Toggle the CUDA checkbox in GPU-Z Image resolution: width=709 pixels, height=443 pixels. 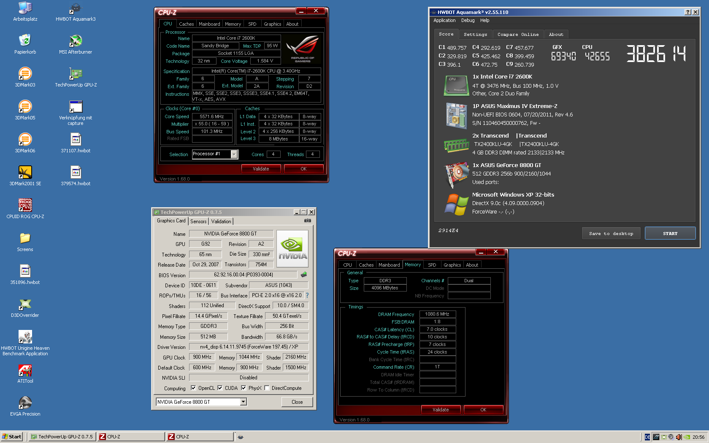coord(220,388)
